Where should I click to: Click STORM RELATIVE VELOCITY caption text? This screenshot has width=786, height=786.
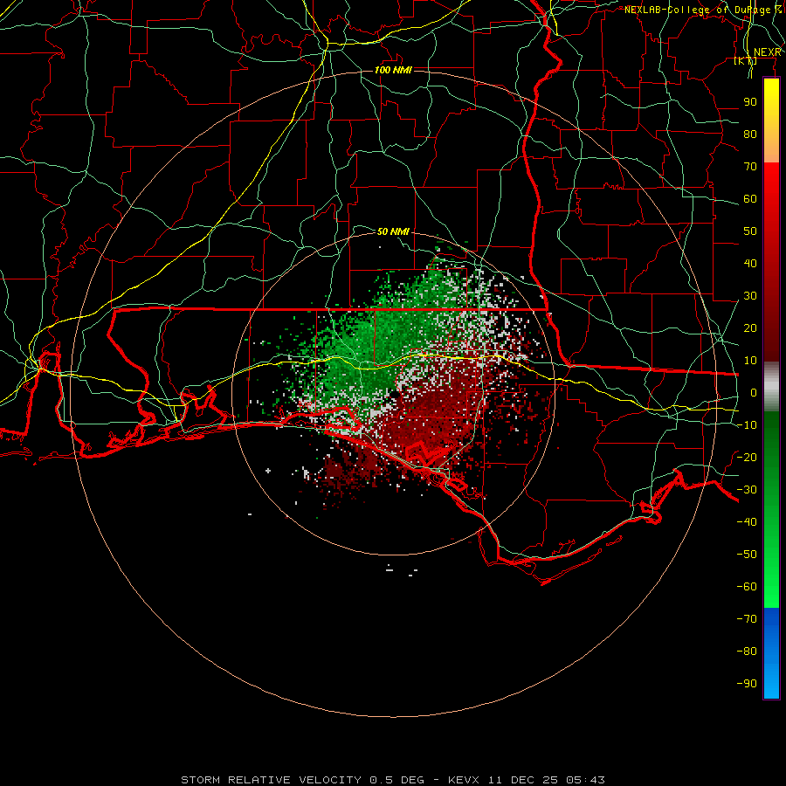[x=272, y=780]
